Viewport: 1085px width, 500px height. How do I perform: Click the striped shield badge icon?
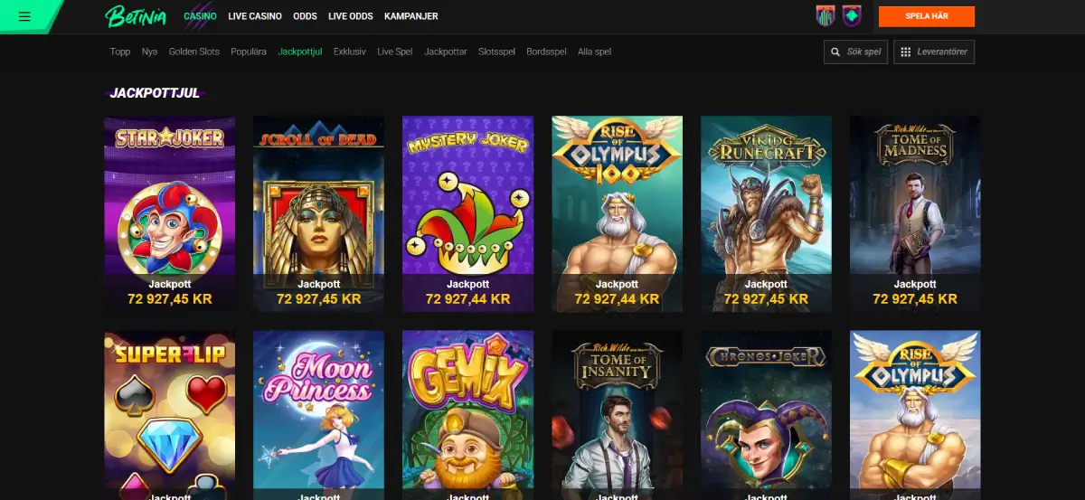tap(826, 16)
